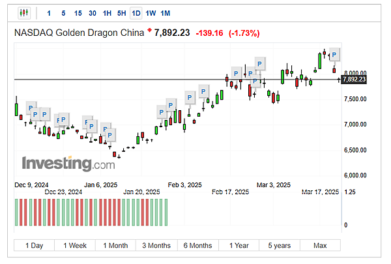Click the Feb 3, 2025 date label
Viewport: 391px width, 264px height.
point(185,185)
